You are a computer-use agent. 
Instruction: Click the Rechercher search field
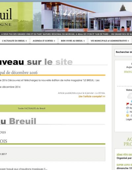click(x=123, y=52)
